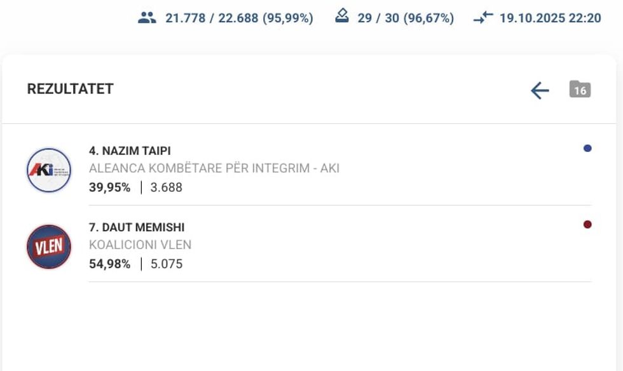623x371 pixels.
Task: Open the folder icon labeled 16
Action: [580, 90]
